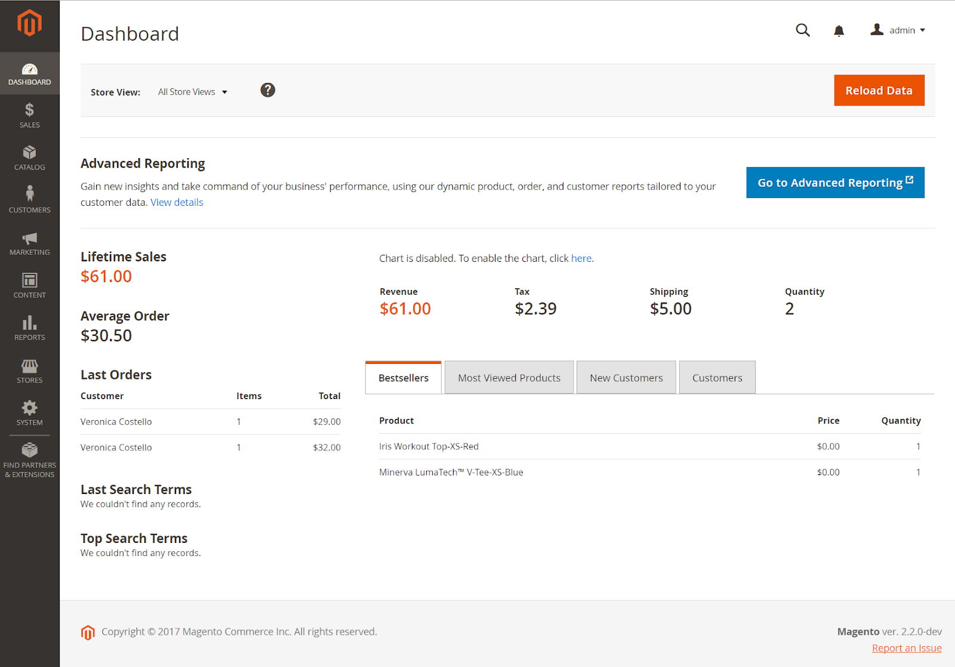Click here to enable the chart

pyautogui.click(x=581, y=258)
